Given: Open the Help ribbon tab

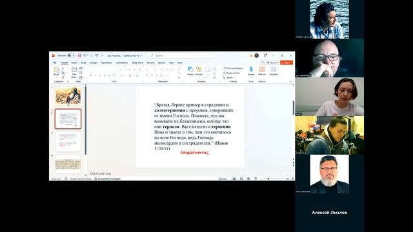Looking at the screenshot, I should (x=179, y=63).
